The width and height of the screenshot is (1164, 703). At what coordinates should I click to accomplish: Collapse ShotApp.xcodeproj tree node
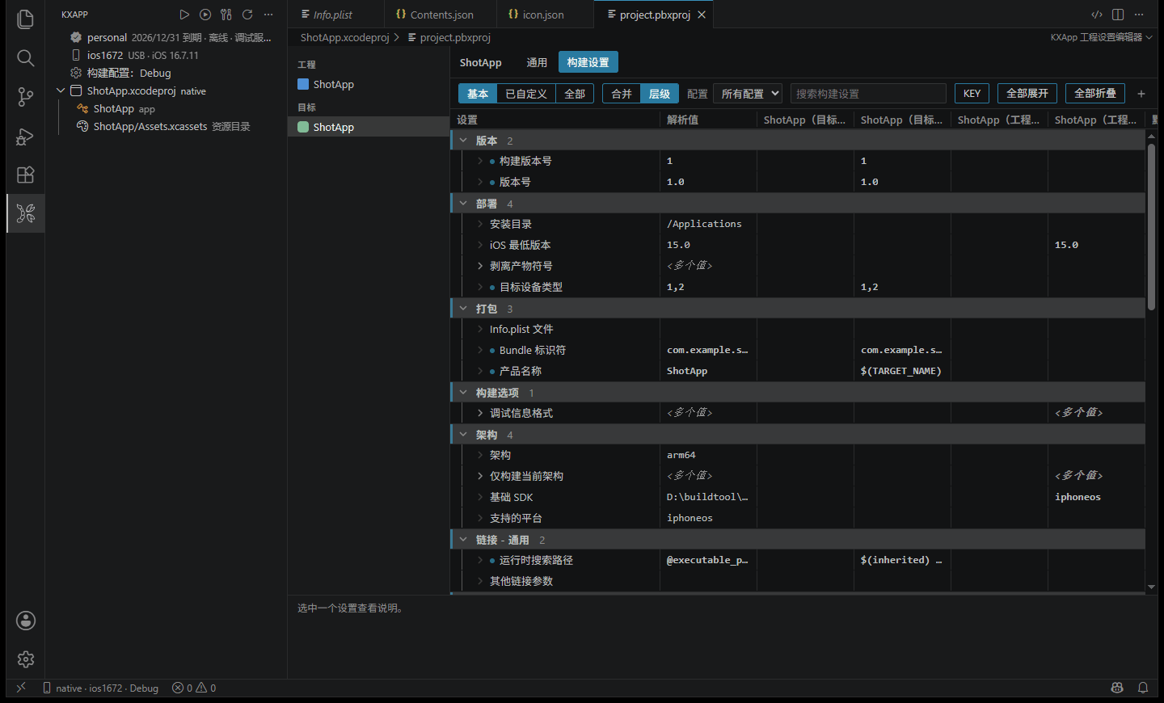61,91
